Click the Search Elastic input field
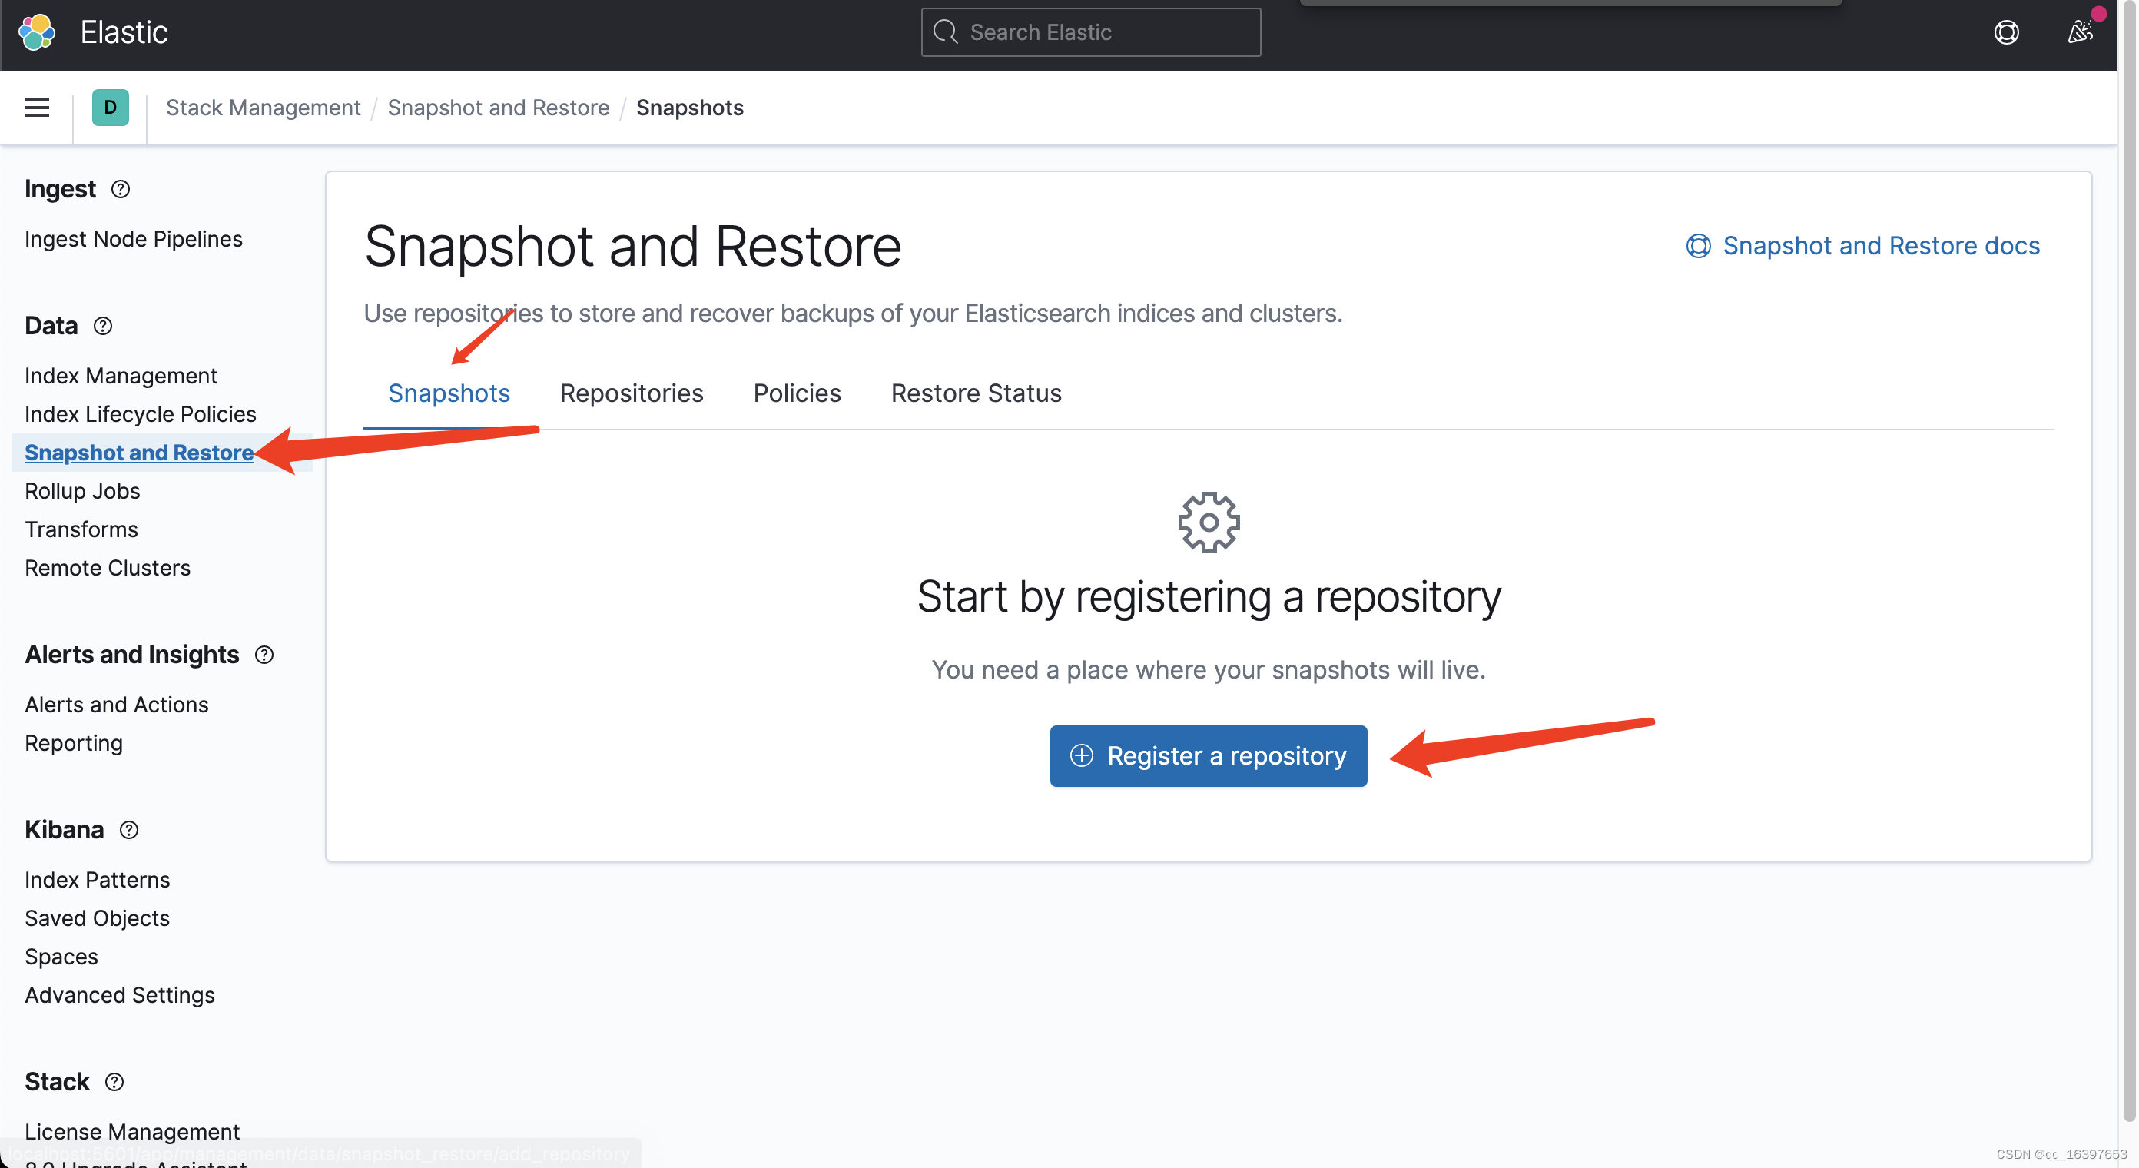 [x=1090, y=32]
